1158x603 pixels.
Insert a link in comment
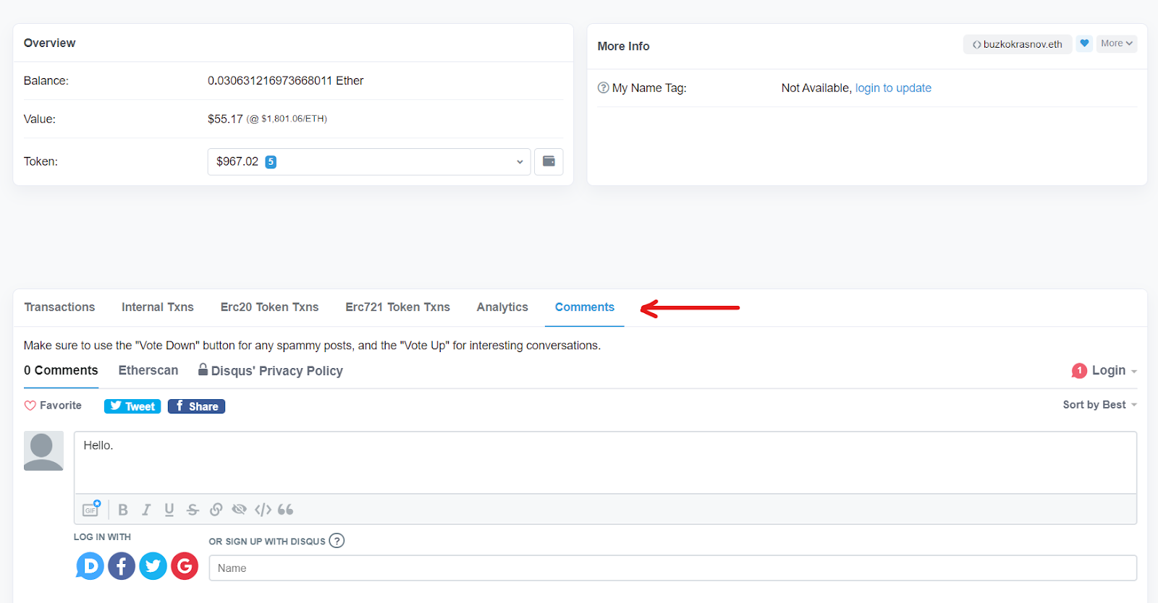[x=216, y=510]
